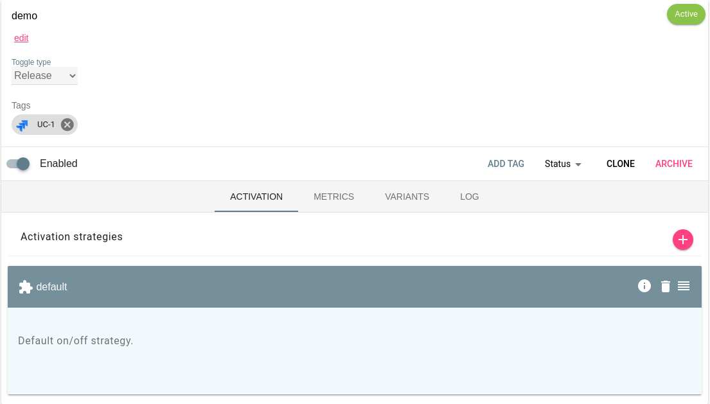This screenshot has width=710, height=404.
Task: Switch to the METRICS tab
Action: [x=333, y=197]
